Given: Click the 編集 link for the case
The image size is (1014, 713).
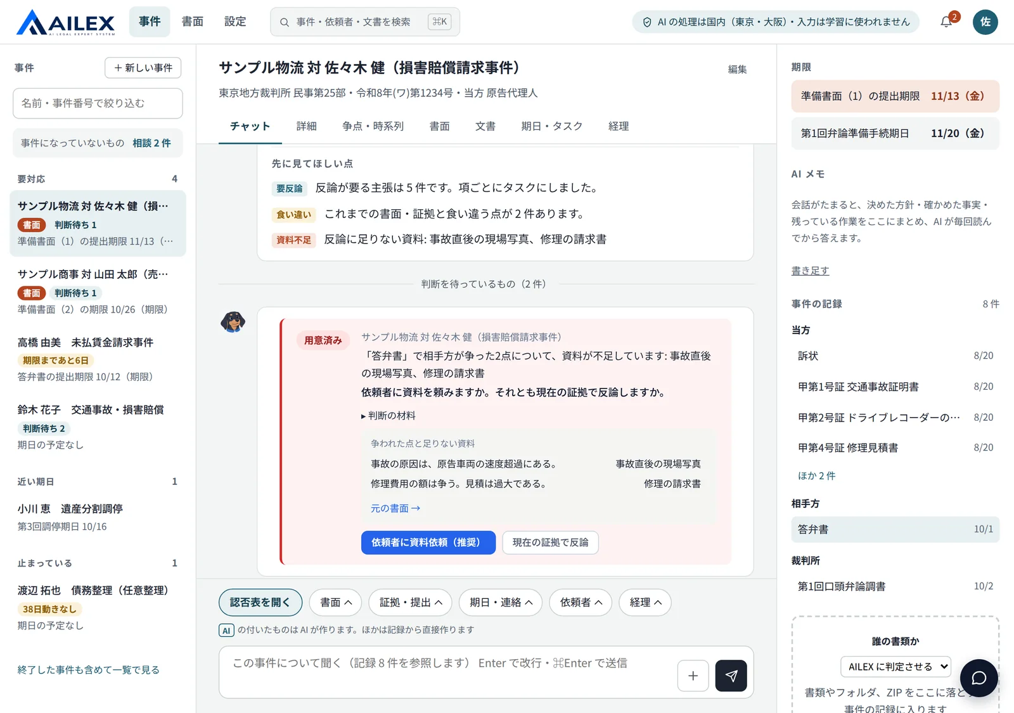Looking at the screenshot, I should tap(737, 69).
